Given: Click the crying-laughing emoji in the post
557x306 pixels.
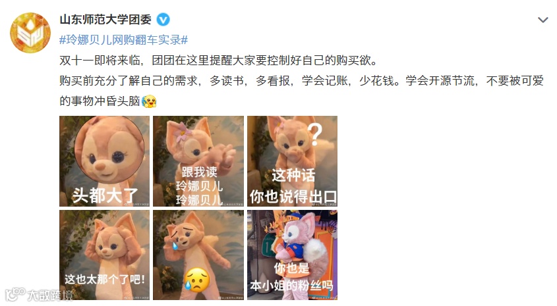Looking at the screenshot, I should (149, 101).
